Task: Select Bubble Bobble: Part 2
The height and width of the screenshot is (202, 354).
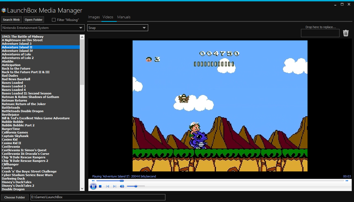Action: pos(18,125)
